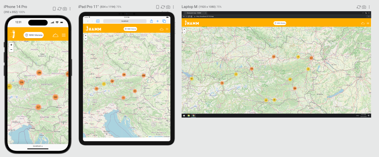Go to home page in laptop browser
Screen dimensions: 379x157
pyautogui.click(x=191, y=16)
